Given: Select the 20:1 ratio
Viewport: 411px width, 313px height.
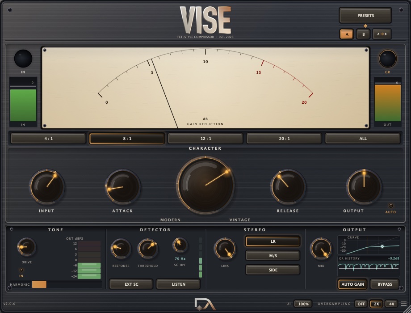Looking at the screenshot, I should point(285,139).
